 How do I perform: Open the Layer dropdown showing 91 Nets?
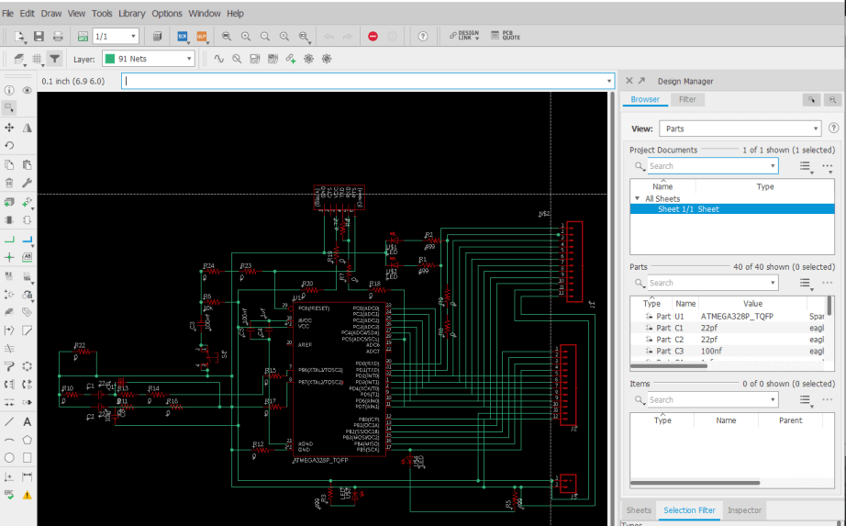pyautogui.click(x=148, y=59)
